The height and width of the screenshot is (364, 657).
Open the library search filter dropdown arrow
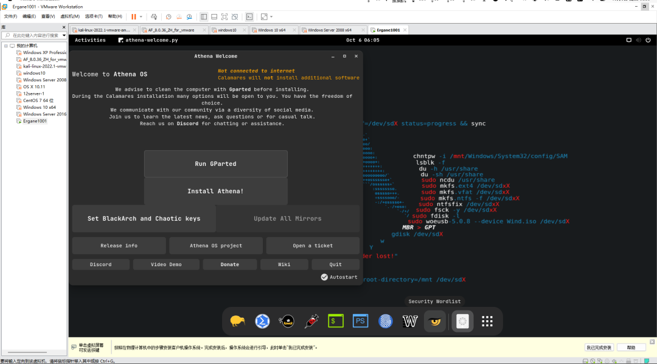point(64,36)
